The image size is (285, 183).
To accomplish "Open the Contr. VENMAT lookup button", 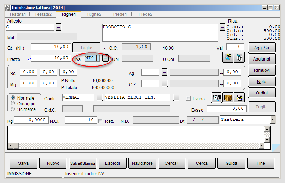I will click(x=99, y=97).
